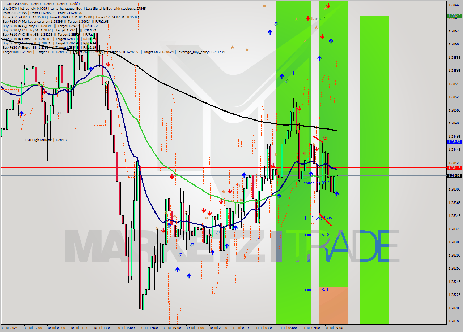The image size is (463, 332).
Task: Click the red 1.28418 price tag
Action: click(x=454, y=167)
